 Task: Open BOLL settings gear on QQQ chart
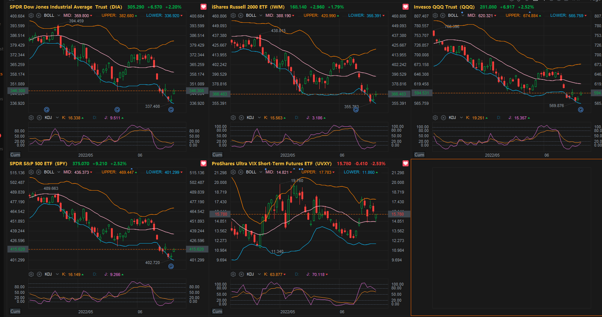pyautogui.click(x=435, y=16)
